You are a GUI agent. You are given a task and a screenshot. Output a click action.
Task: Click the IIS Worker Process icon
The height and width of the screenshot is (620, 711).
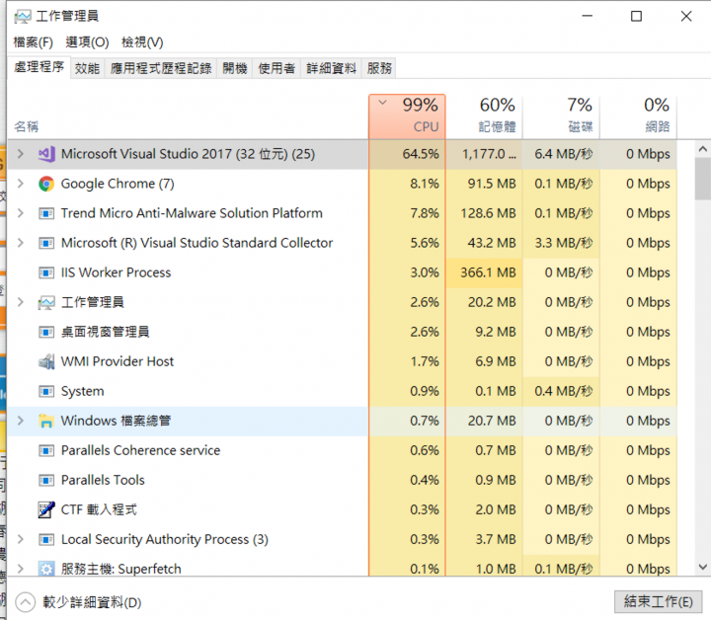[x=46, y=272]
